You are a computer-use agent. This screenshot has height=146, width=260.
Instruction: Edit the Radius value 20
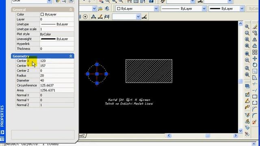pos(57,76)
